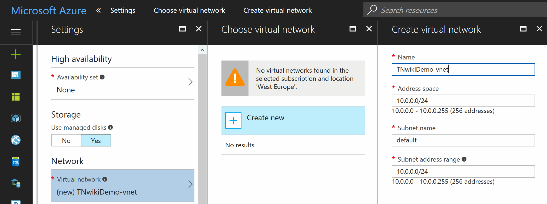Viewport: 547px width, 204px height.
Task: Open SQL data warehouse icon in sidebar
Action: (16, 183)
